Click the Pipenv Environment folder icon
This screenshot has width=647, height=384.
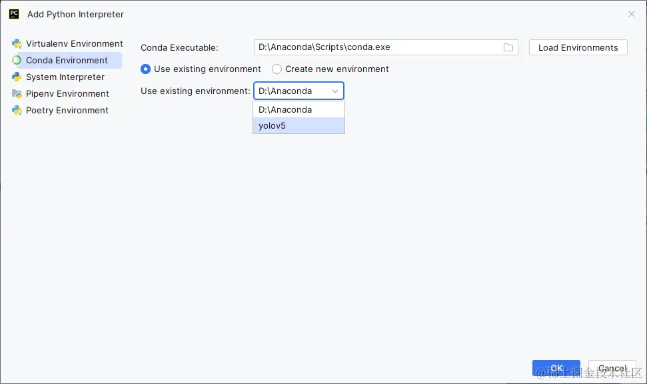[x=17, y=94]
